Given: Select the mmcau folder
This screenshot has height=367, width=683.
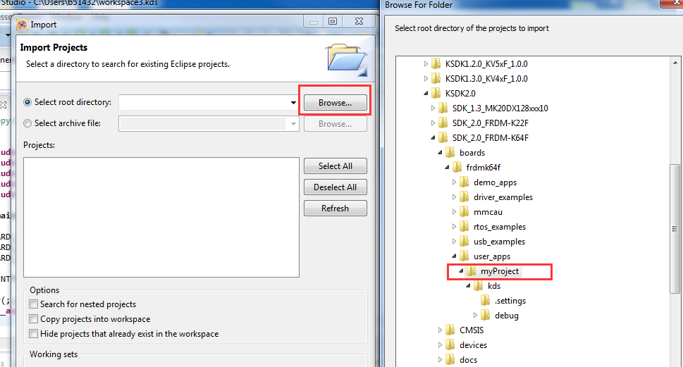Looking at the screenshot, I should (x=488, y=212).
